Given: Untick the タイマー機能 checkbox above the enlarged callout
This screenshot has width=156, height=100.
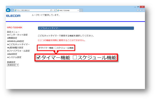Looking at the screenshot, I should pyautogui.click(x=39, y=48).
